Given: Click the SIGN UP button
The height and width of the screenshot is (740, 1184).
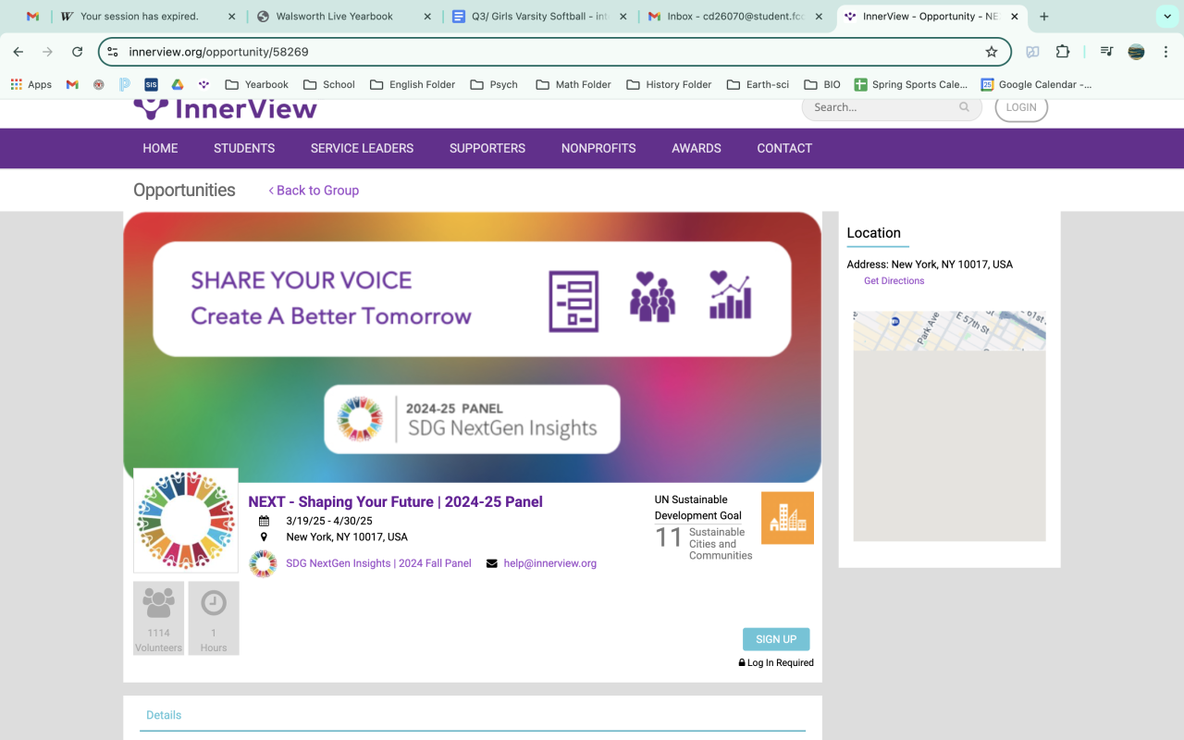Looking at the screenshot, I should point(776,639).
